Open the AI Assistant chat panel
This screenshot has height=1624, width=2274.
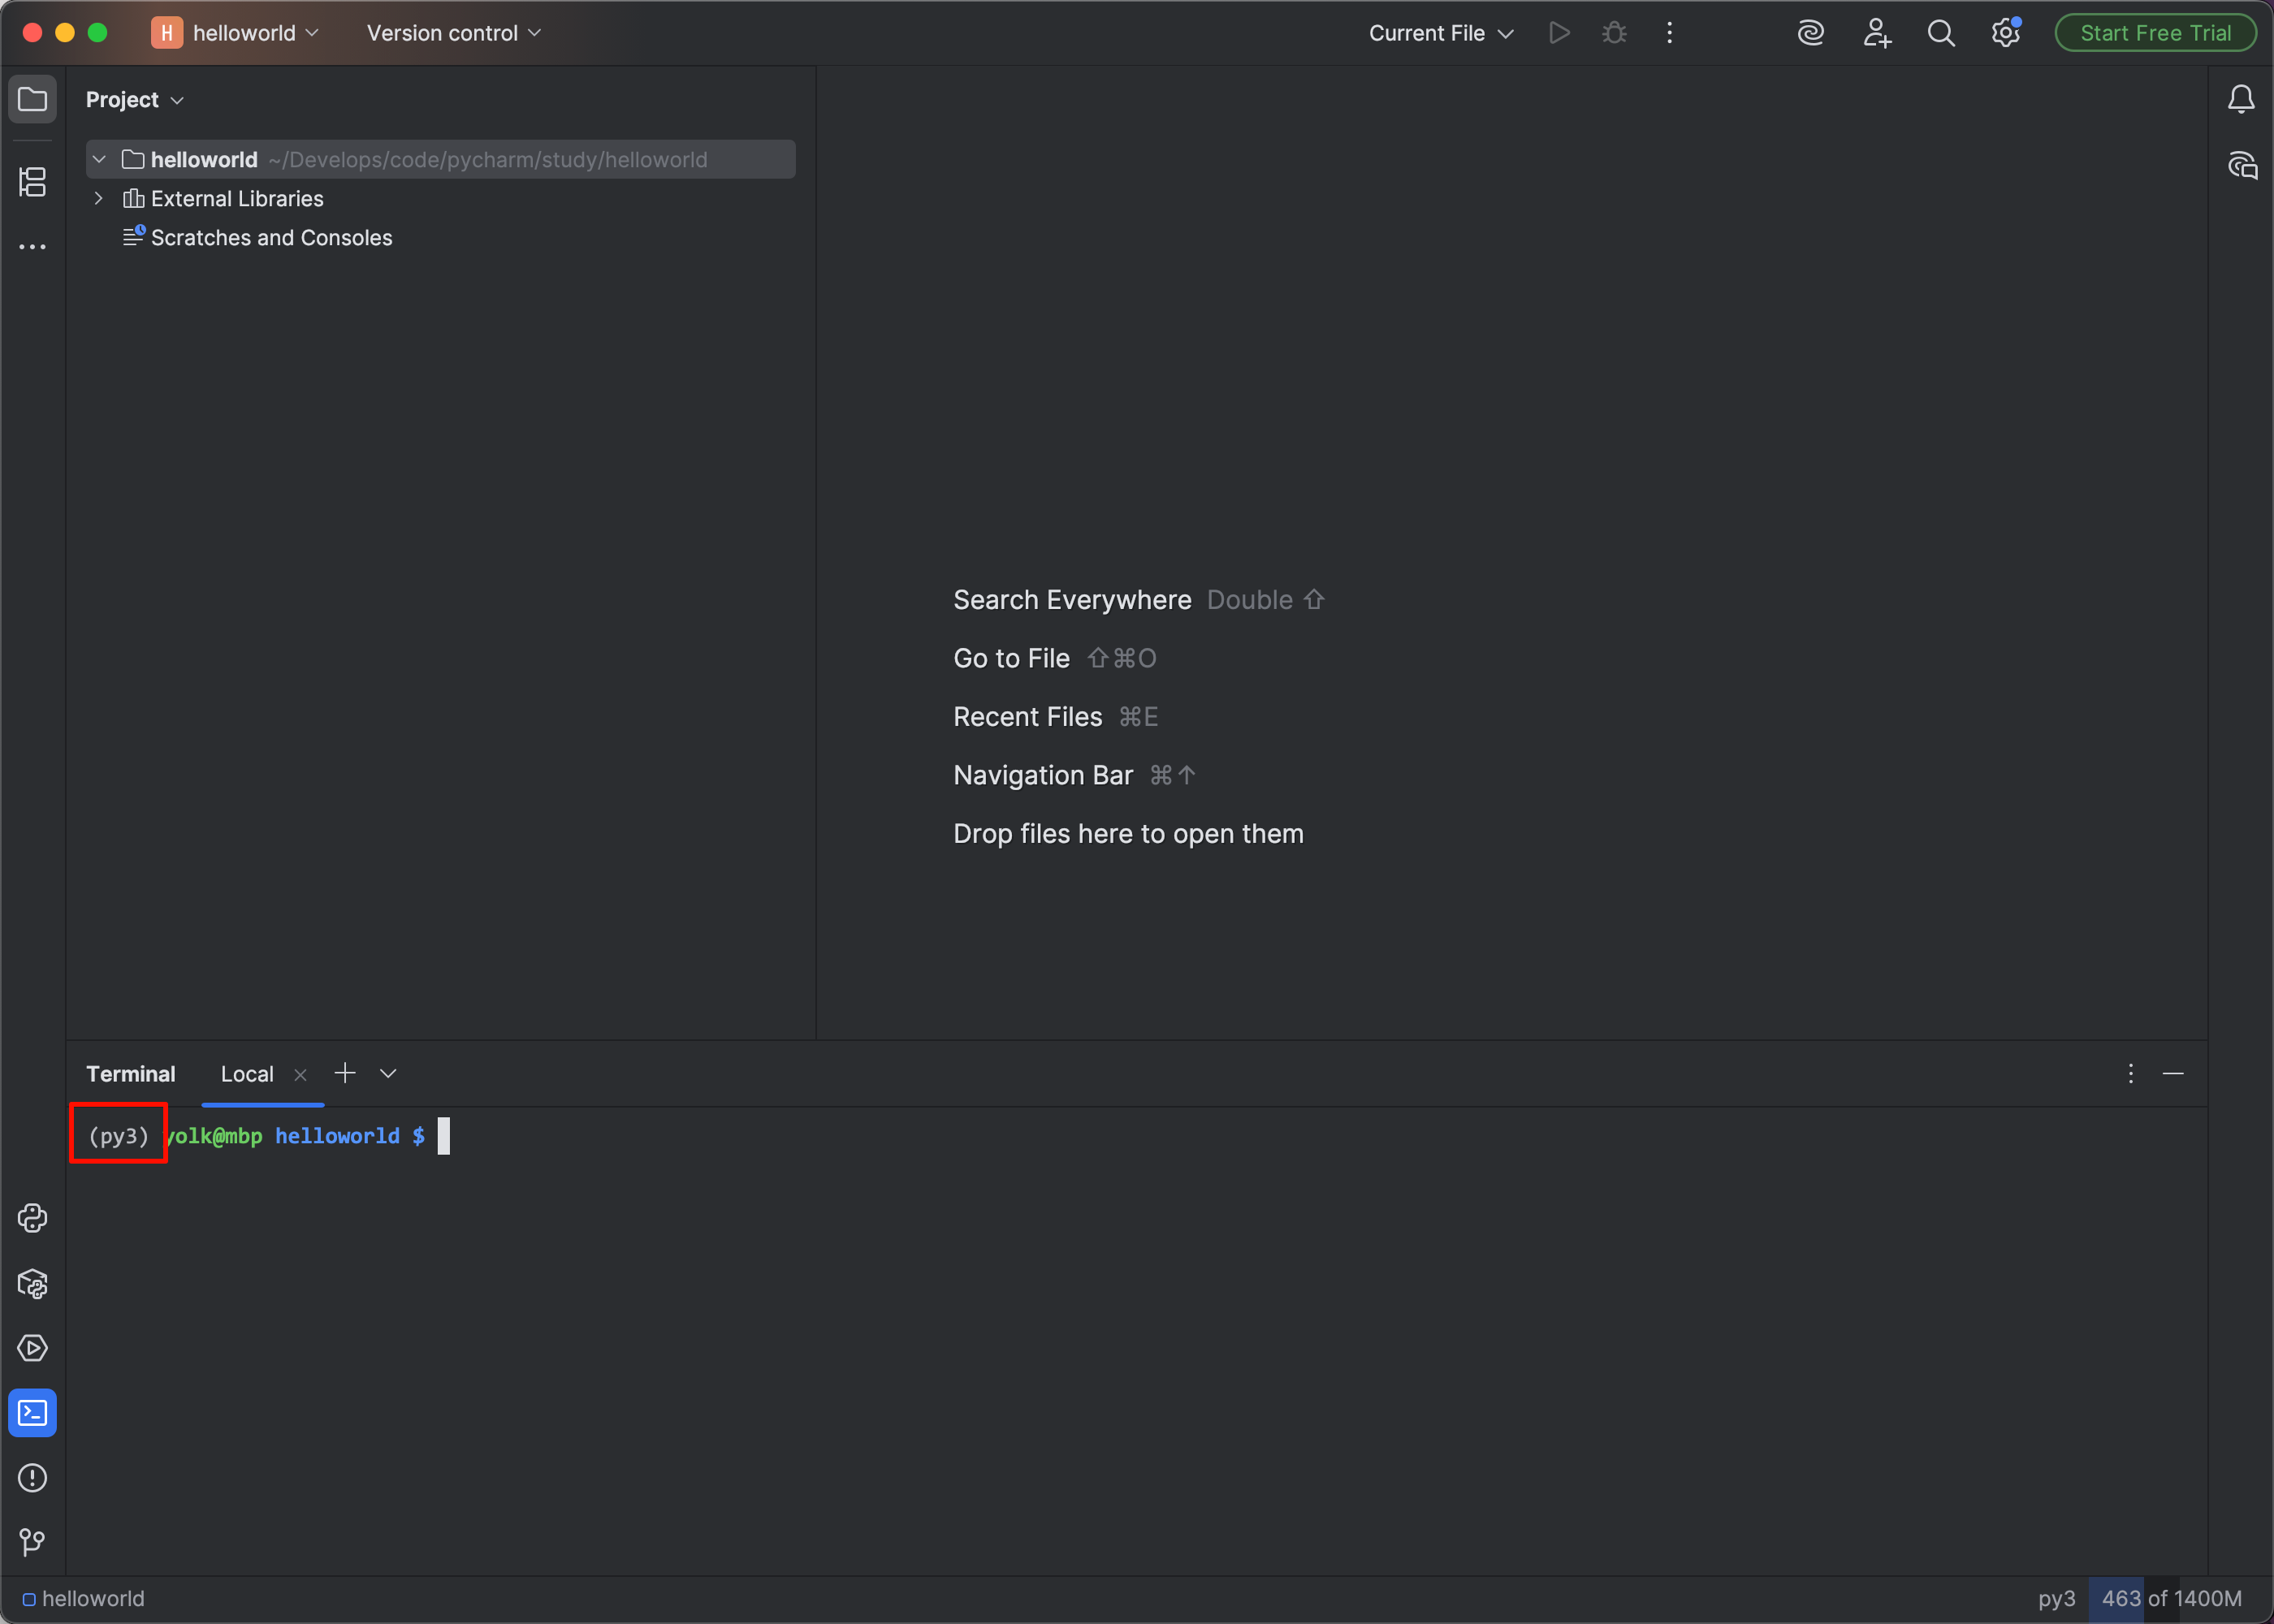tap(2242, 165)
